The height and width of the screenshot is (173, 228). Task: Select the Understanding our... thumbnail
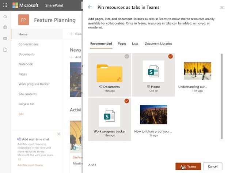pyautogui.click(x=197, y=71)
